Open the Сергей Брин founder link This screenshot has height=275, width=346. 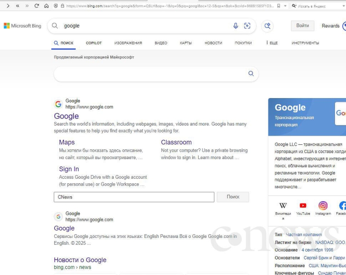pos(316,258)
